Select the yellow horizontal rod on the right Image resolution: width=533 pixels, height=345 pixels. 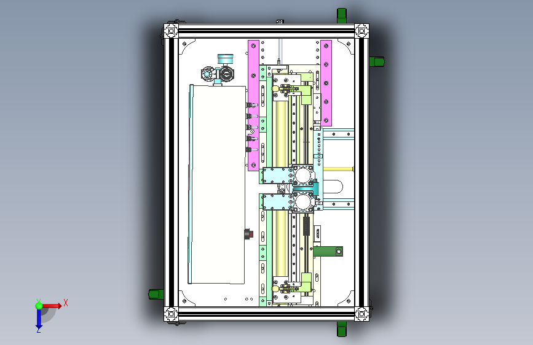click(x=339, y=169)
